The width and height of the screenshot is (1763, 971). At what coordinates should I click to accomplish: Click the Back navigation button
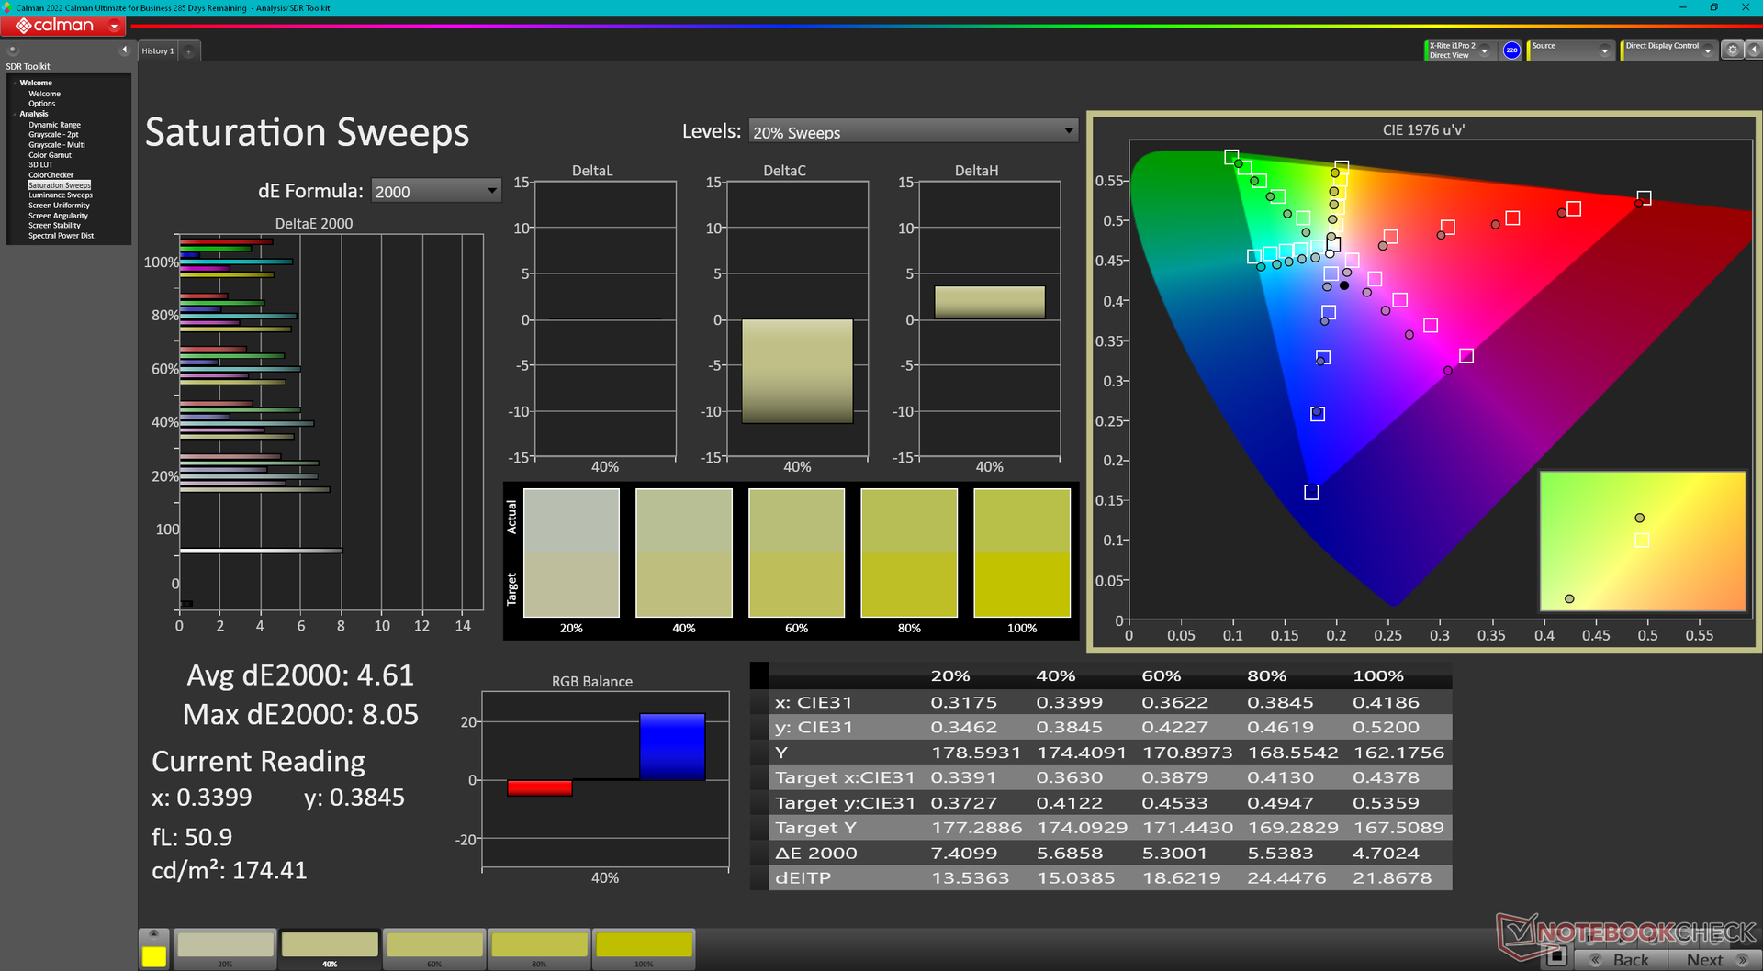[1620, 960]
